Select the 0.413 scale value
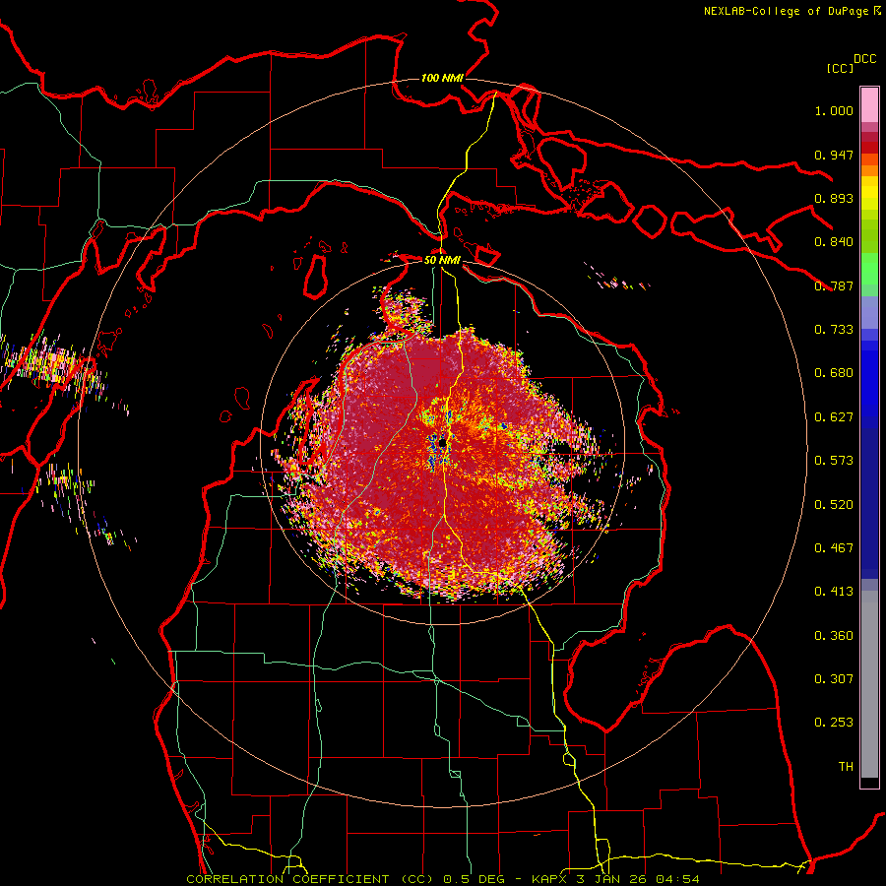 [834, 592]
